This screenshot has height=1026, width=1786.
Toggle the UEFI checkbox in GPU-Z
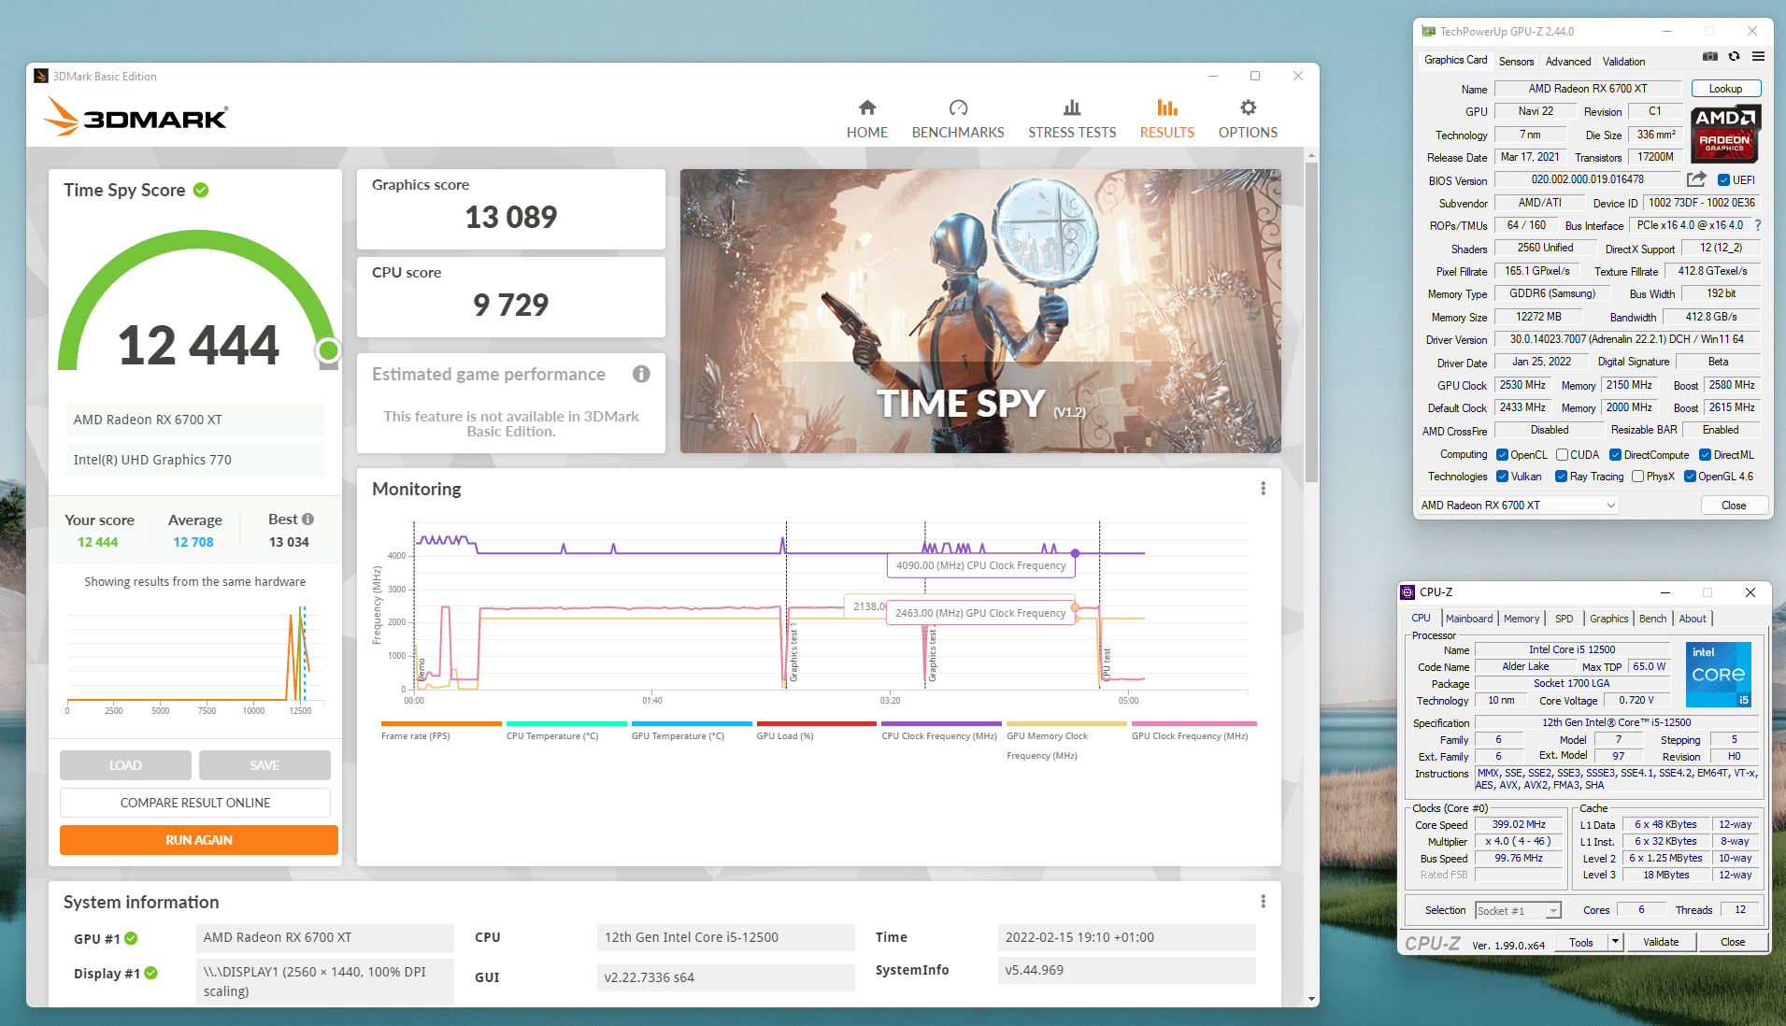[1723, 180]
